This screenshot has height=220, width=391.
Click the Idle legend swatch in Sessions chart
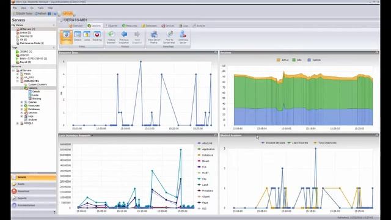[294, 60]
